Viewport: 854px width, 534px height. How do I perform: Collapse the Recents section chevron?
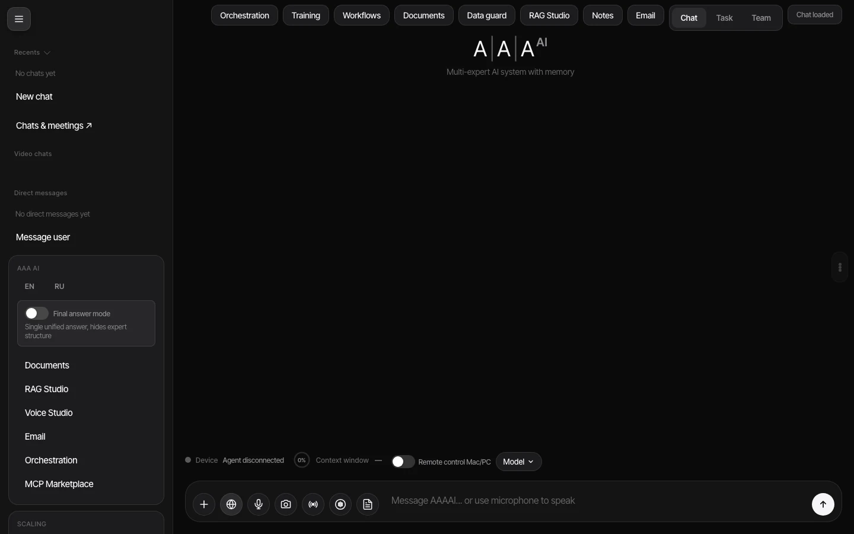47,53
